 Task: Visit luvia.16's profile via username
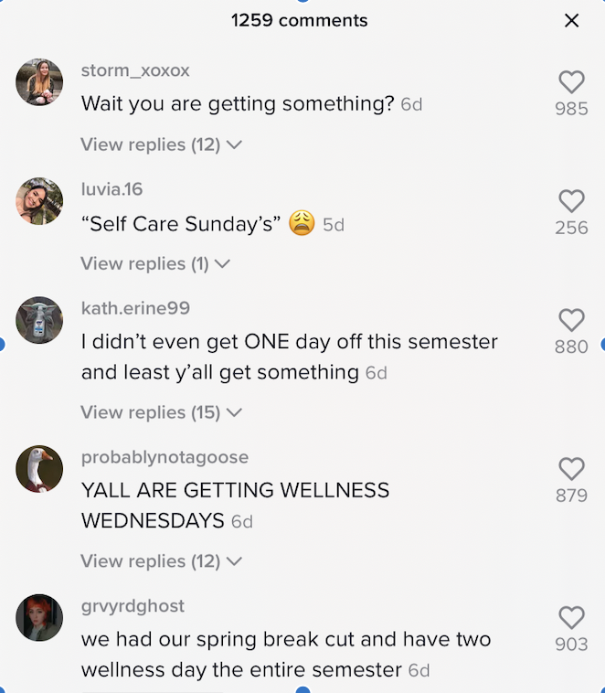point(112,189)
